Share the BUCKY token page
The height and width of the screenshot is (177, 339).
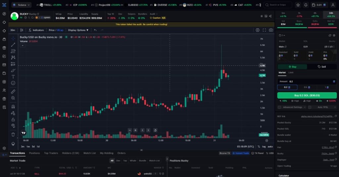pyautogui.click(x=270, y=16)
